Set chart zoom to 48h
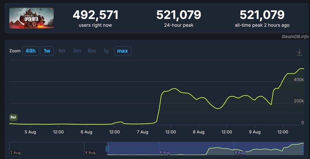Viewport: 310px width, 159px height. (x=30, y=51)
